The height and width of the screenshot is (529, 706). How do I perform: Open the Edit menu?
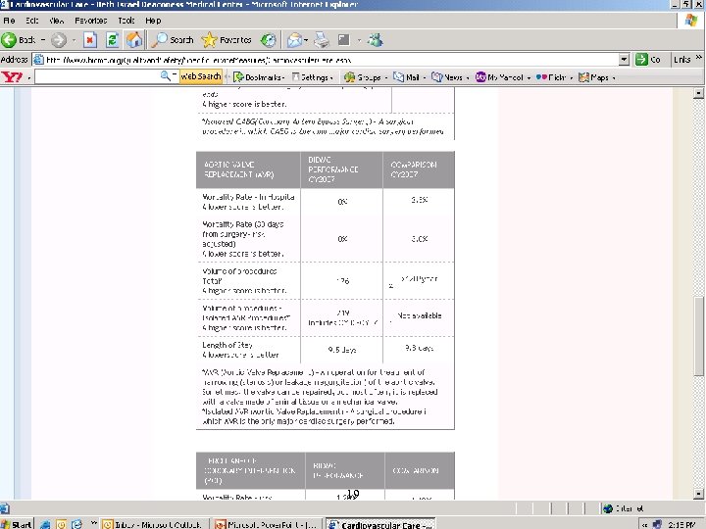[x=31, y=21]
